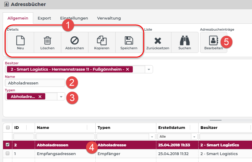Expand the Besitzer dropdown arrow
252x162 pixels.
coord(149,69)
